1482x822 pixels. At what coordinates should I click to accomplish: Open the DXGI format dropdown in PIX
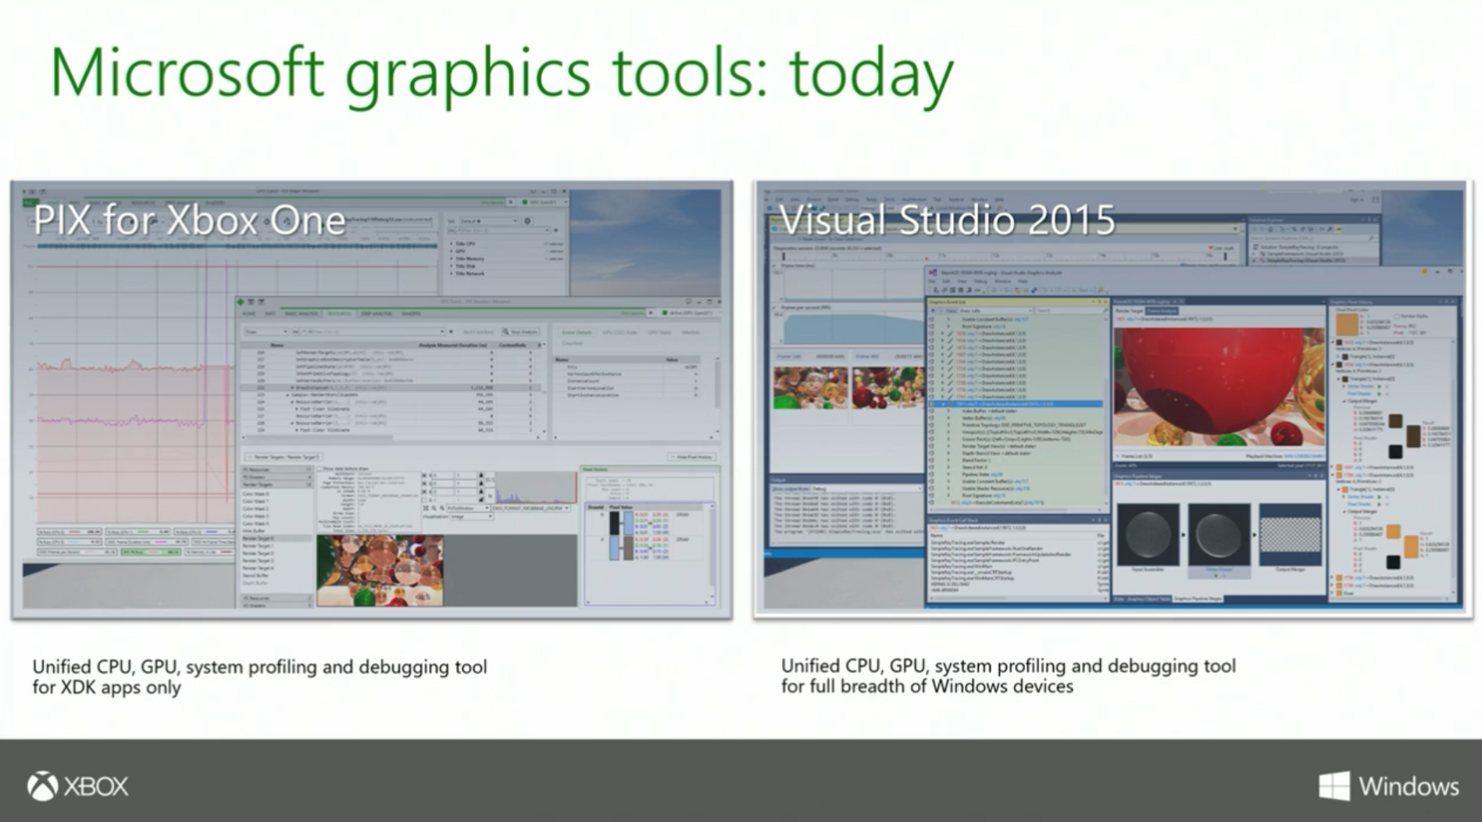[x=530, y=508]
